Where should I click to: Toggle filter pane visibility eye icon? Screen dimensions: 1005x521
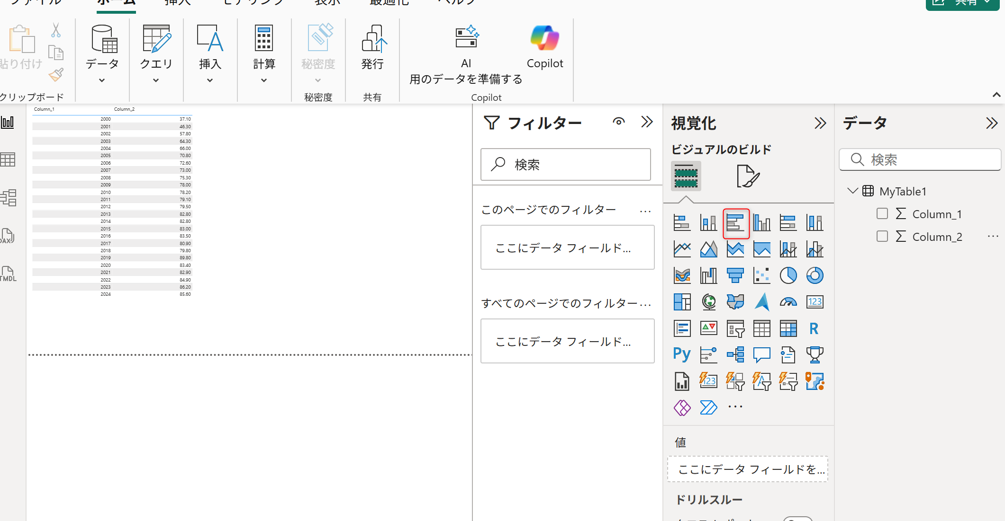(x=618, y=122)
